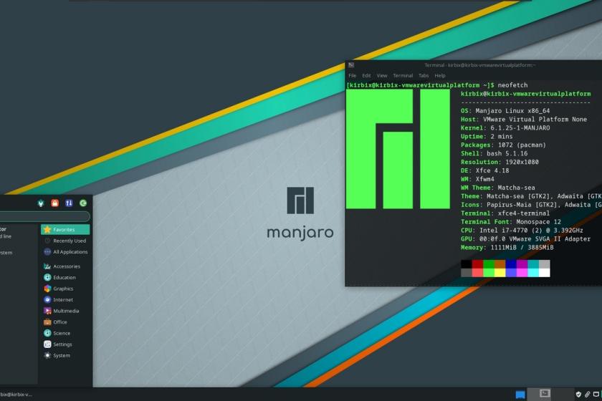602x401 pixels.
Task: Click the 'Resolution: 1920x1080' line
Action: [x=500, y=162]
